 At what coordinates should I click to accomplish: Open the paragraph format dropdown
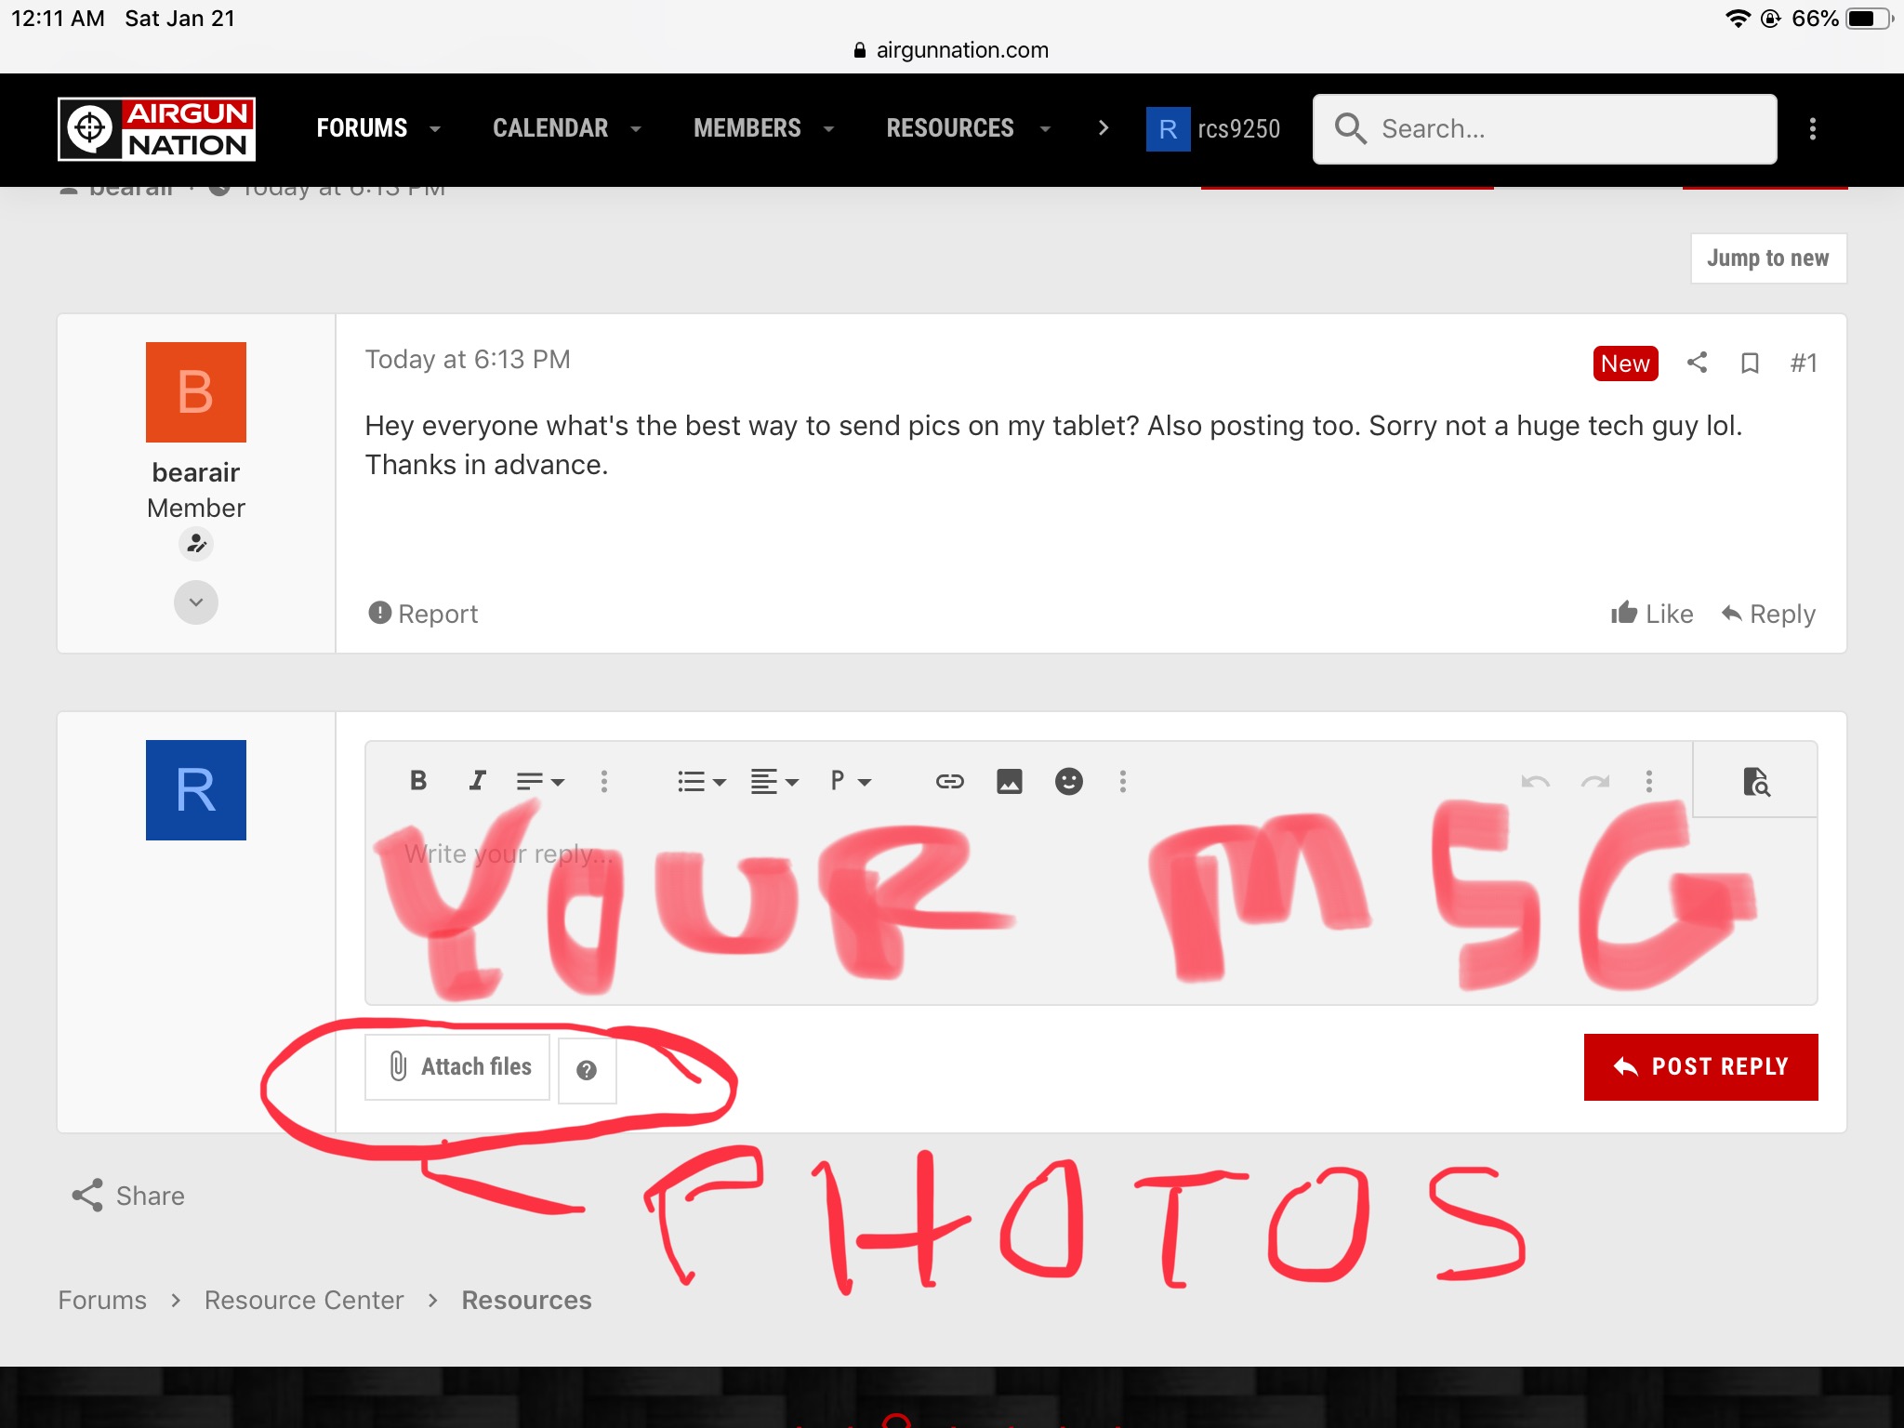click(850, 781)
